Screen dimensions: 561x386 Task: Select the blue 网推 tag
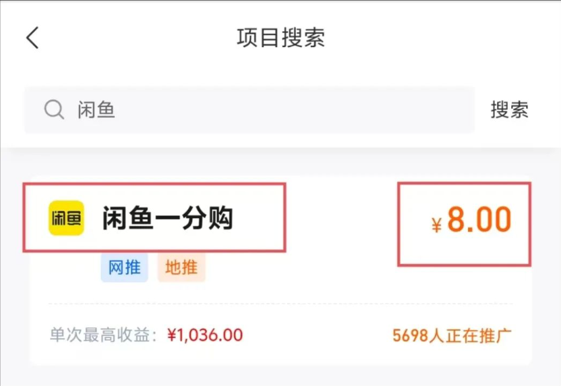[x=124, y=267]
